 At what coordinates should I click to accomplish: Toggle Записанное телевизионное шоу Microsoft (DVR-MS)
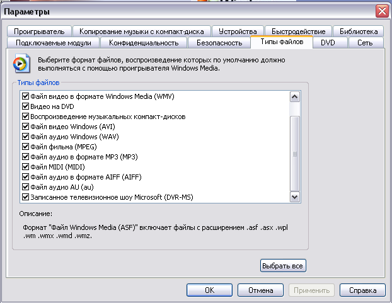(x=25, y=197)
